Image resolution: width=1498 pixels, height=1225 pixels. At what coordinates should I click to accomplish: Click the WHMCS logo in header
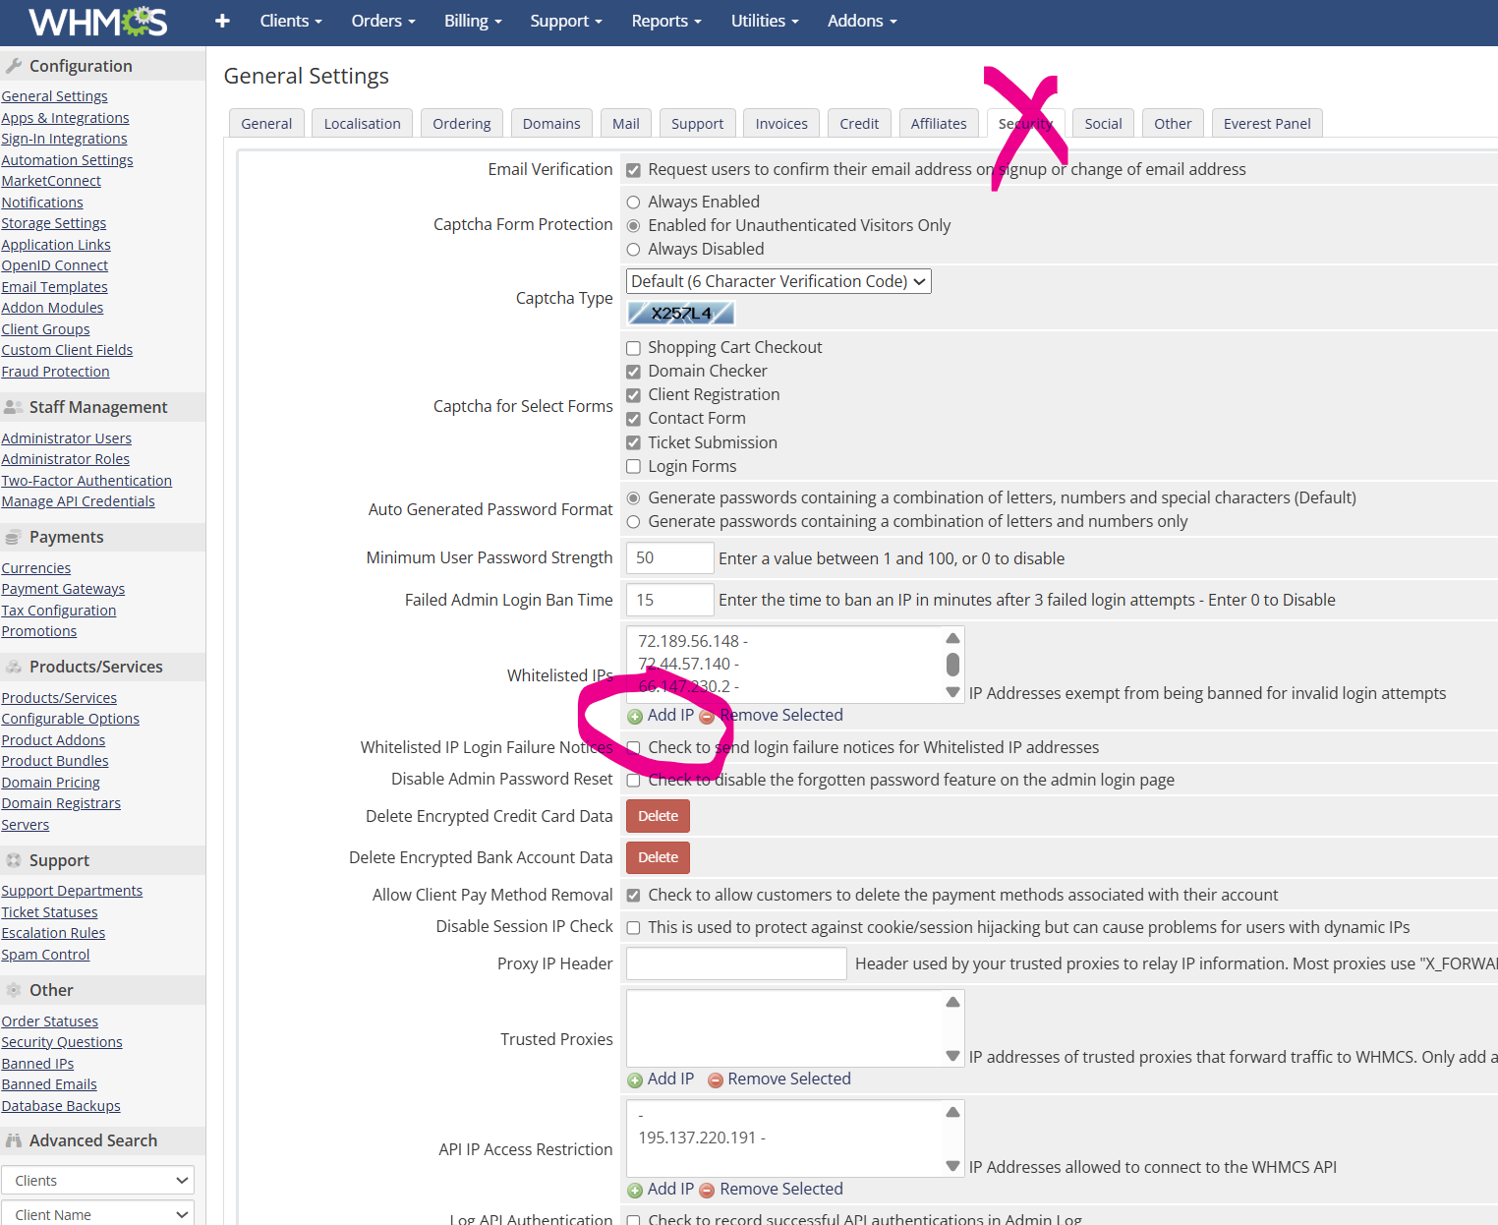point(98,22)
